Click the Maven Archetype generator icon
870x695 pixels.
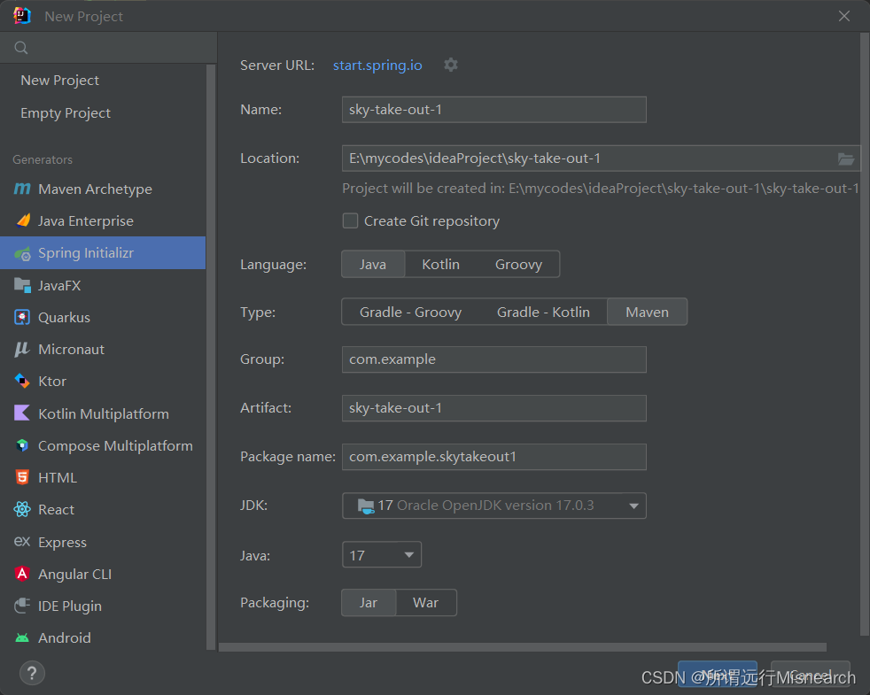22,189
